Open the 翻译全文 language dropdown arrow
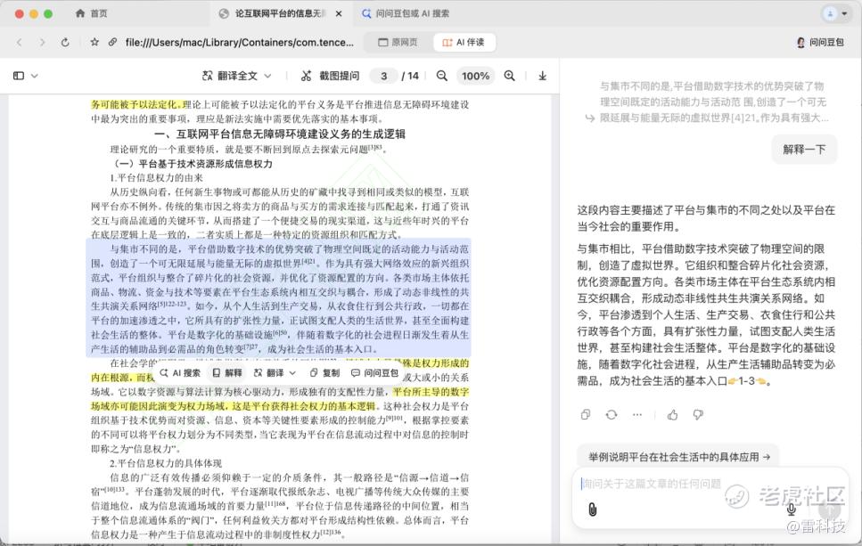 (x=267, y=76)
